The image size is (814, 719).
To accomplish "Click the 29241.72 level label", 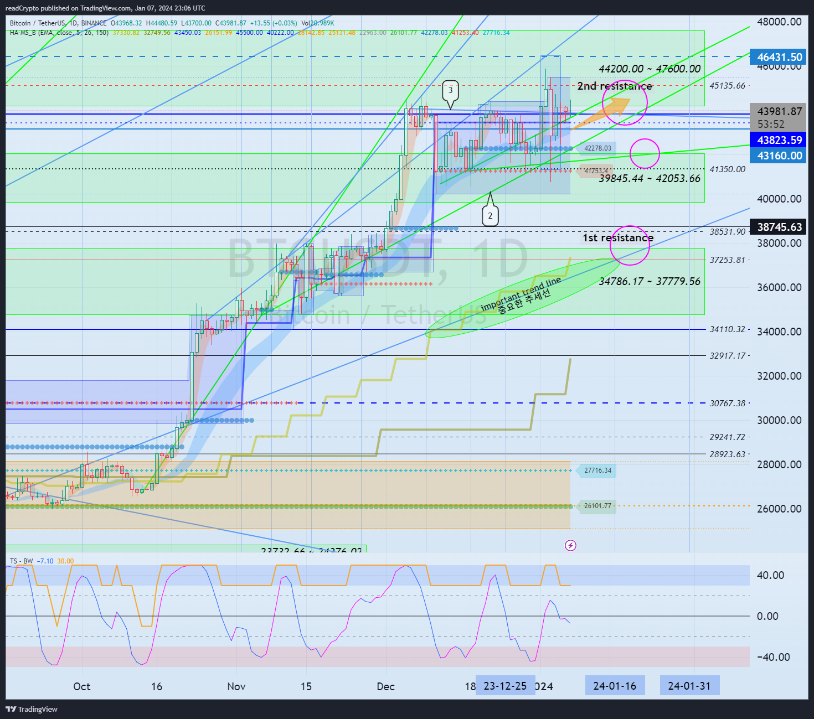I will pos(728,437).
